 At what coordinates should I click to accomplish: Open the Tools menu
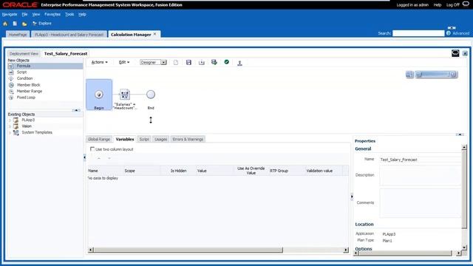pyautogui.click(x=69, y=14)
